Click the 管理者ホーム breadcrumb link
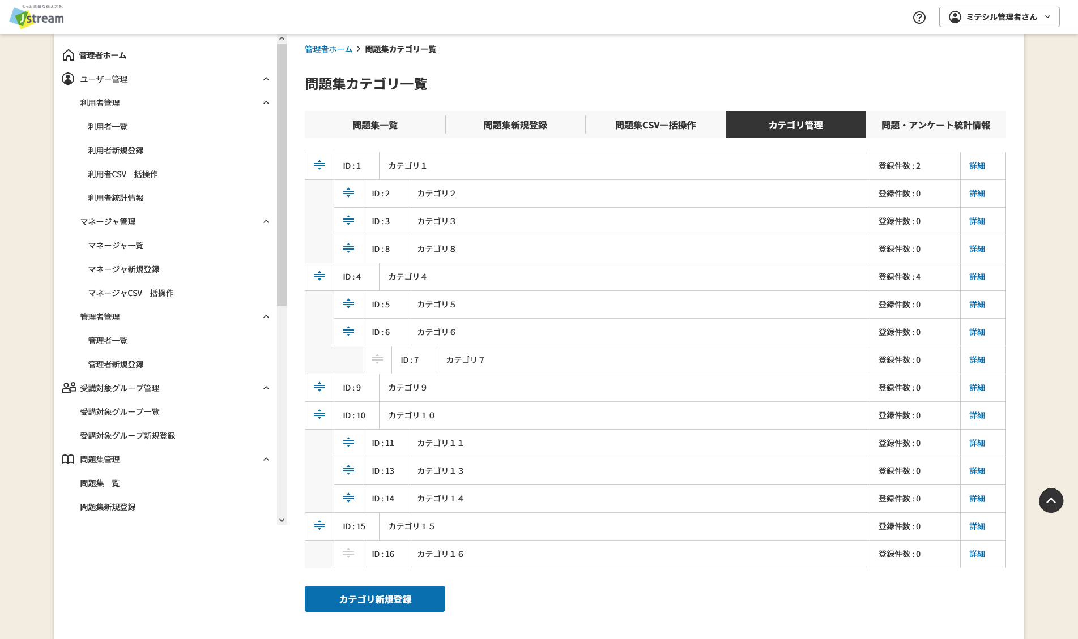1078x639 pixels. 329,49
